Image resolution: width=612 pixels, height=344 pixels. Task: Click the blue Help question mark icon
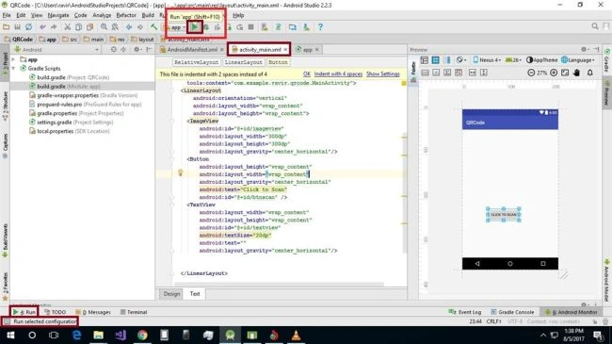(320, 27)
